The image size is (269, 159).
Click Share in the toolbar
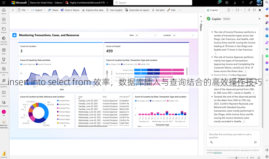point(53,10)
